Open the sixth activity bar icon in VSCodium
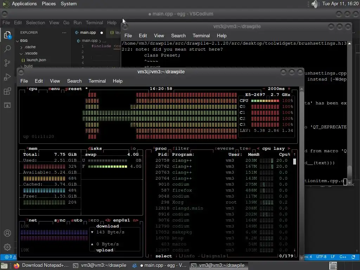Viewport: 360px width, 270px height. (7, 105)
